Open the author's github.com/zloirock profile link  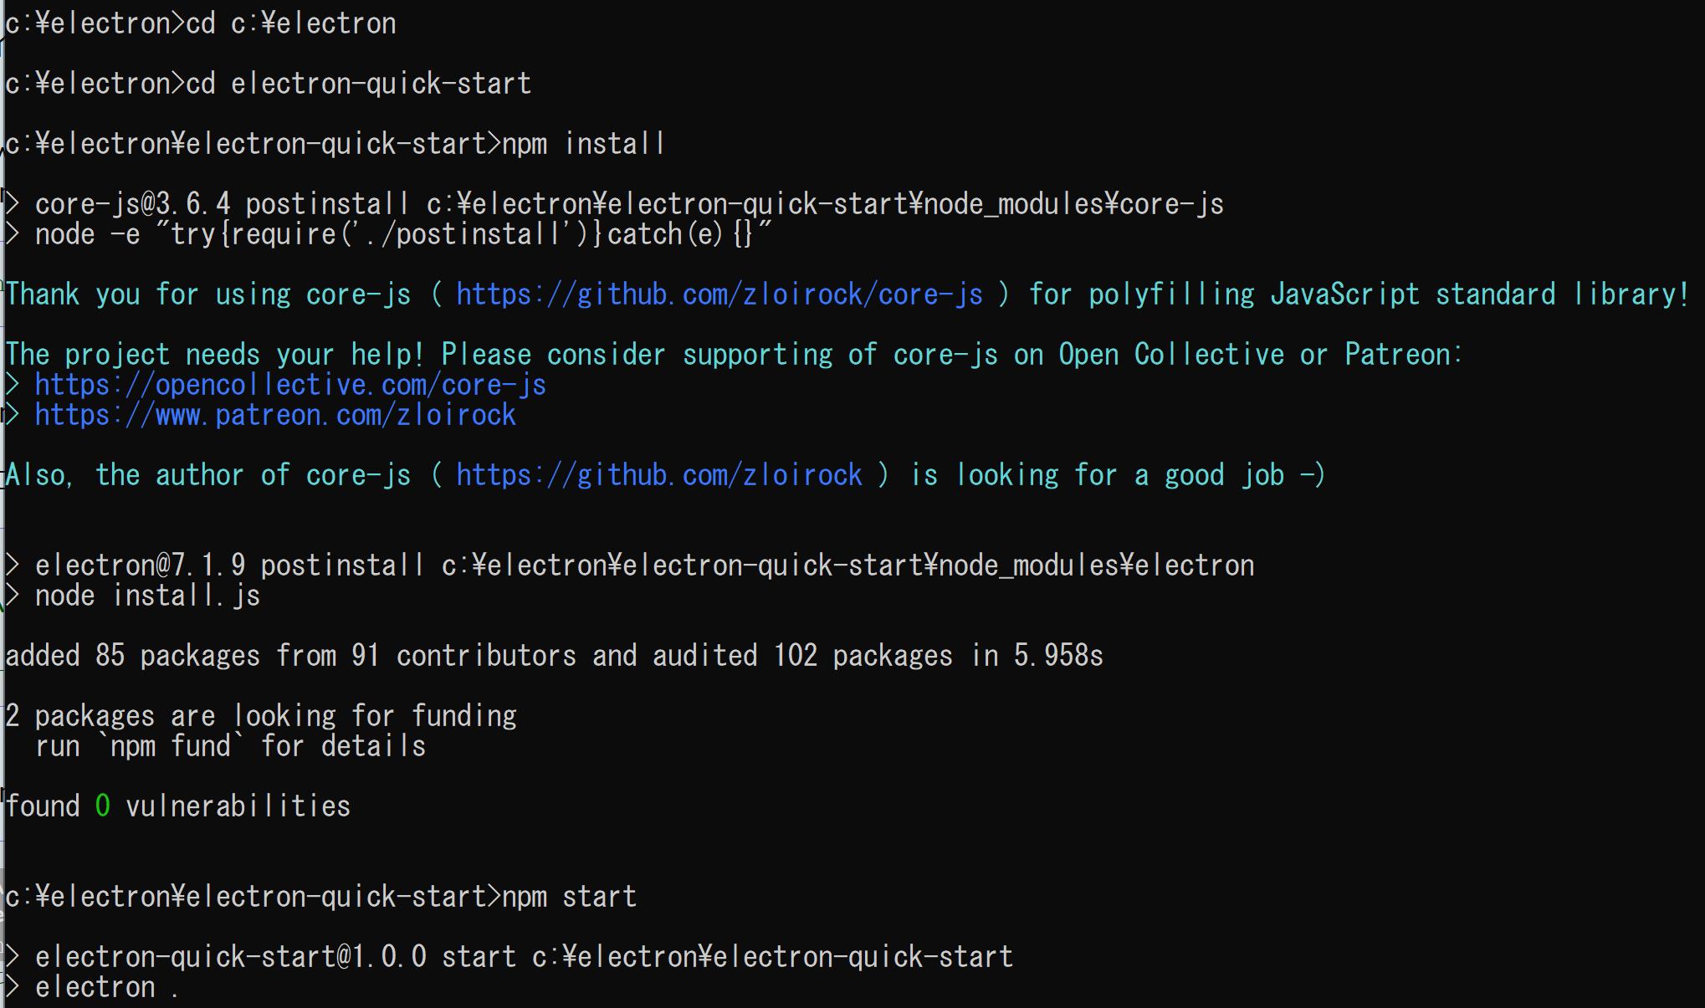pyautogui.click(x=659, y=475)
